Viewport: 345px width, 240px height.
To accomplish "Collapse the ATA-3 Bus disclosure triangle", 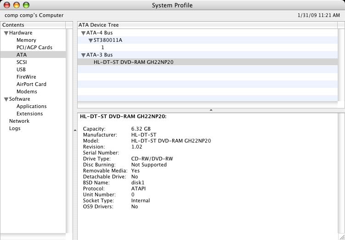I will tap(83, 55).
